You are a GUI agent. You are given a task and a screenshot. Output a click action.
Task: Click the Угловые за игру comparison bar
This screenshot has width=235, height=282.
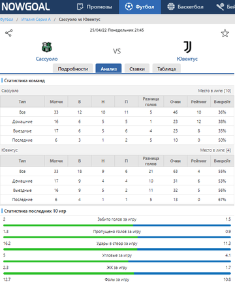pyautogui.click(x=117, y=261)
